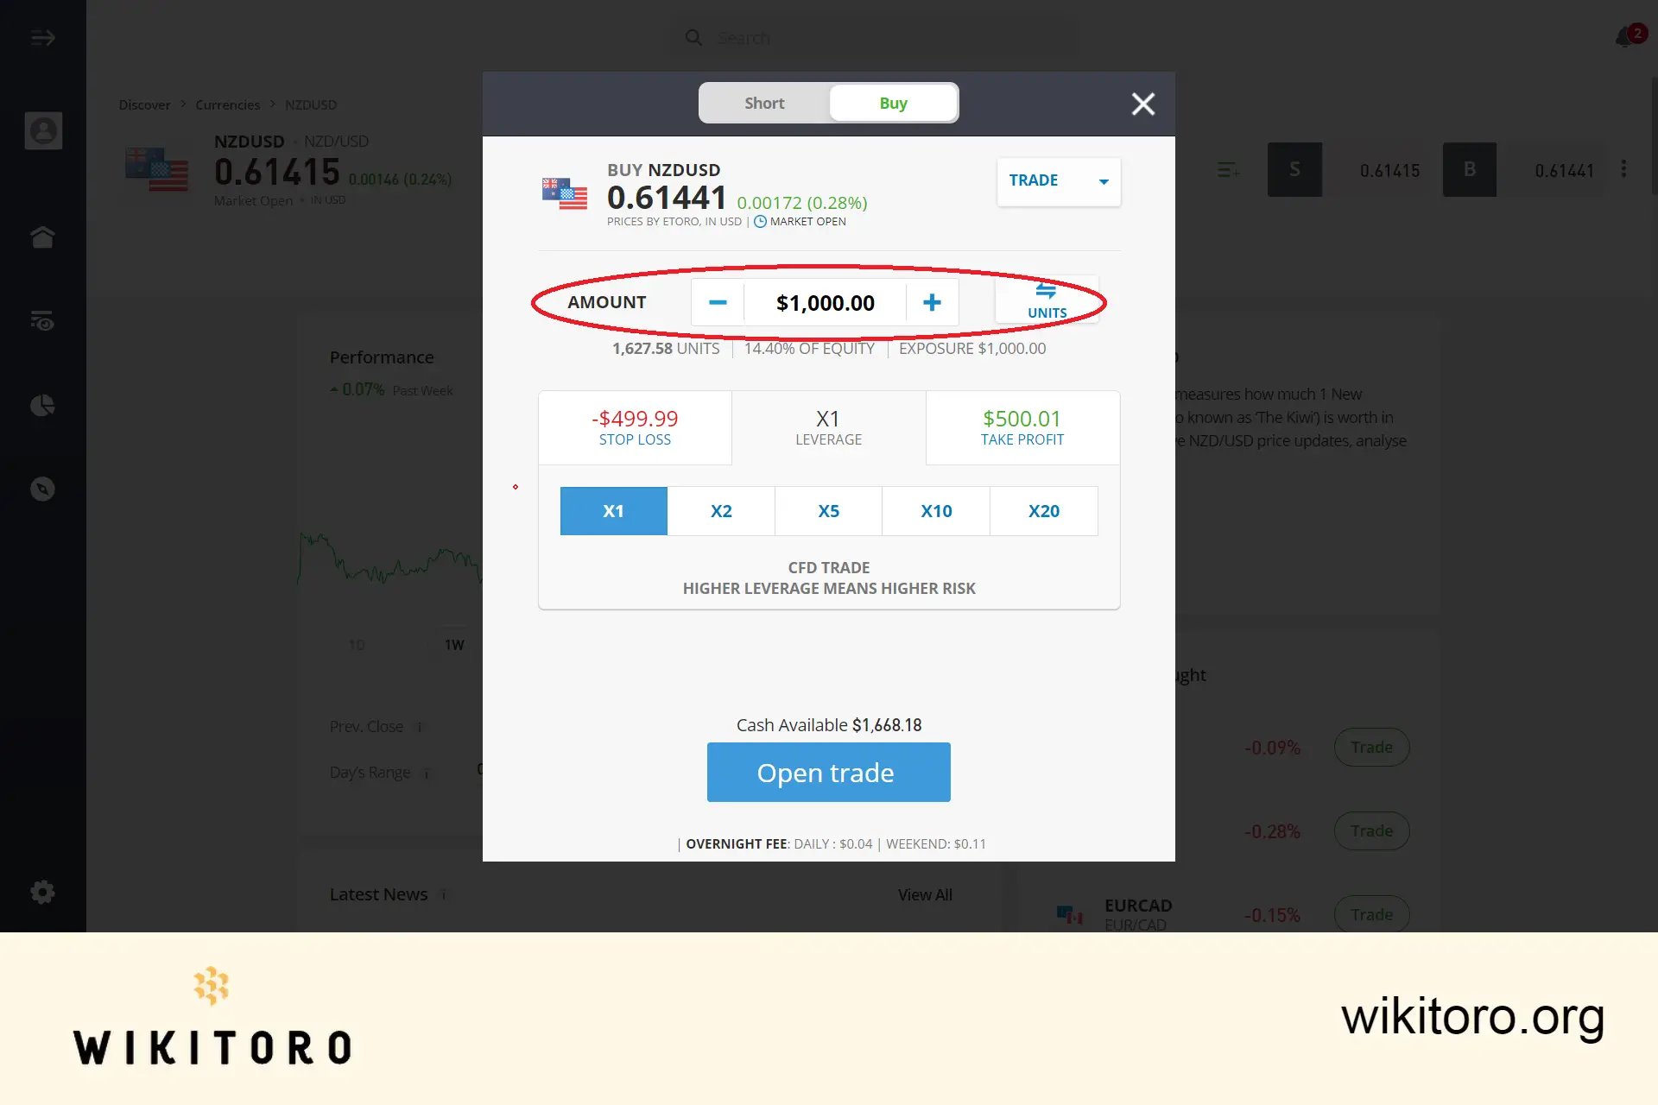Toggle to Buy trade mode
Screen dimensions: 1658x1105
pos(893,103)
